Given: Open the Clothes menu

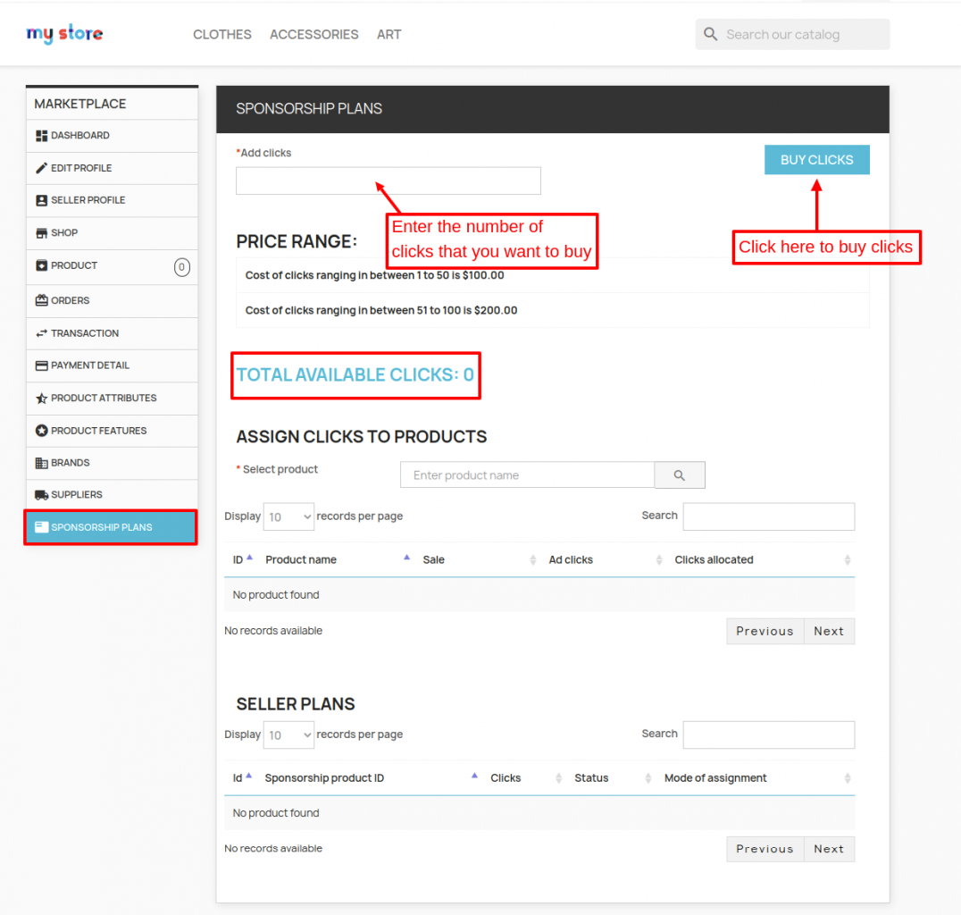Looking at the screenshot, I should (221, 34).
